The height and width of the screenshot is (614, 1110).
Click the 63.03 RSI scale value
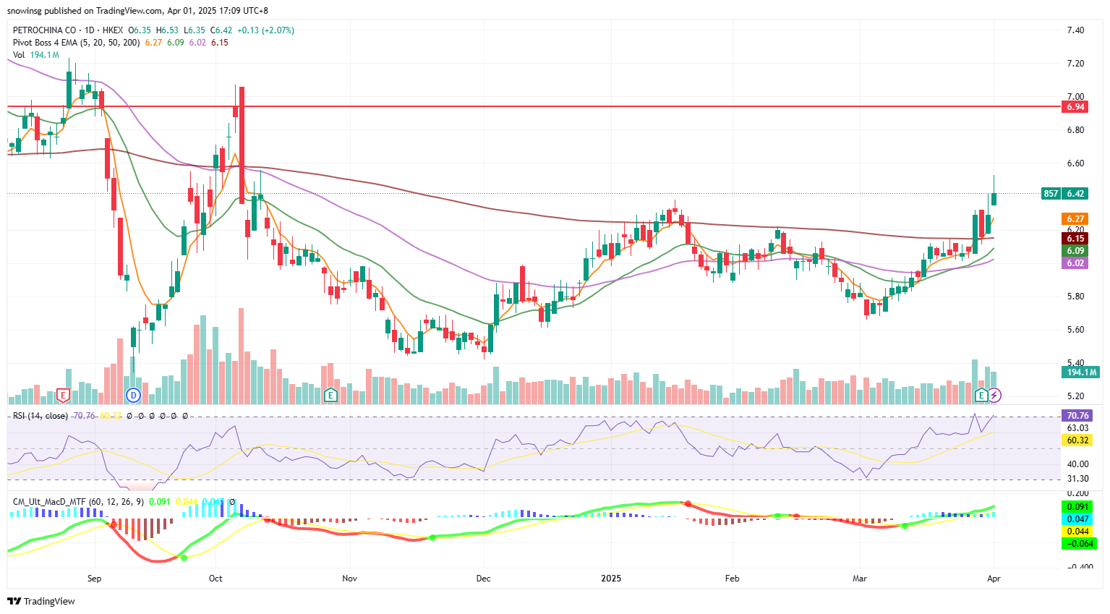[x=1077, y=428]
